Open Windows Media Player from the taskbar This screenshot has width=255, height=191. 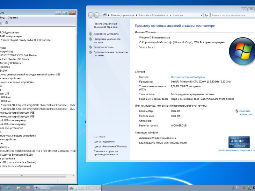pyautogui.click(x=28, y=188)
